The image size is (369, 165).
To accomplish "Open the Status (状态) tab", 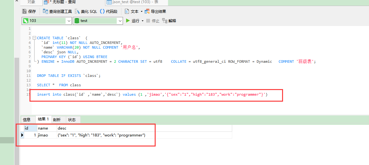I will pos(72,120).
